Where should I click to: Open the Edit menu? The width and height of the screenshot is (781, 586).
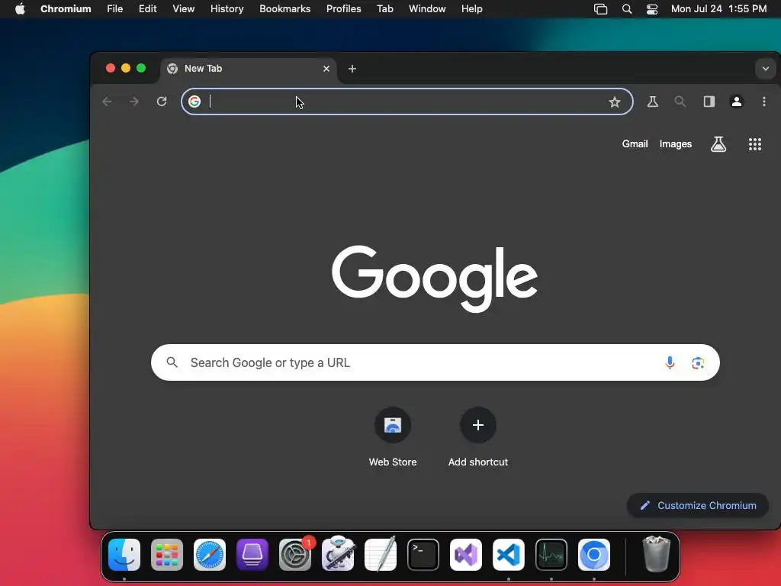(x=147, y=9)
